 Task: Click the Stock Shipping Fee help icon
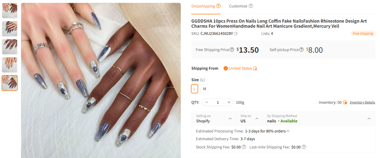click(243, 147)
